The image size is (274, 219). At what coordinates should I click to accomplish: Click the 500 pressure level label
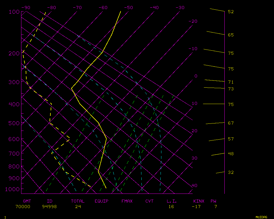point(14,123)
